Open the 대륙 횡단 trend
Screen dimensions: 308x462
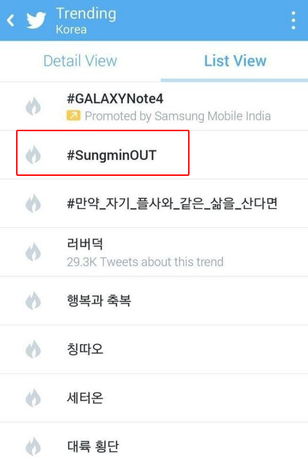93,446
